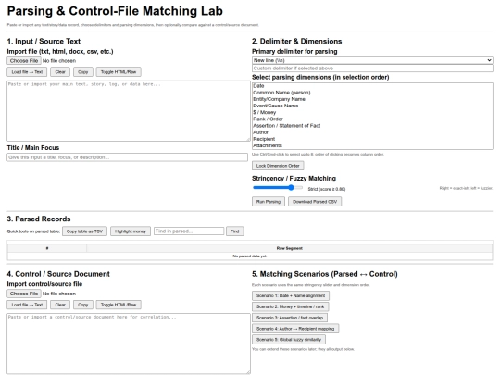Run Scenario 5: Global fuzzy similarity

[x=289, y=340]
